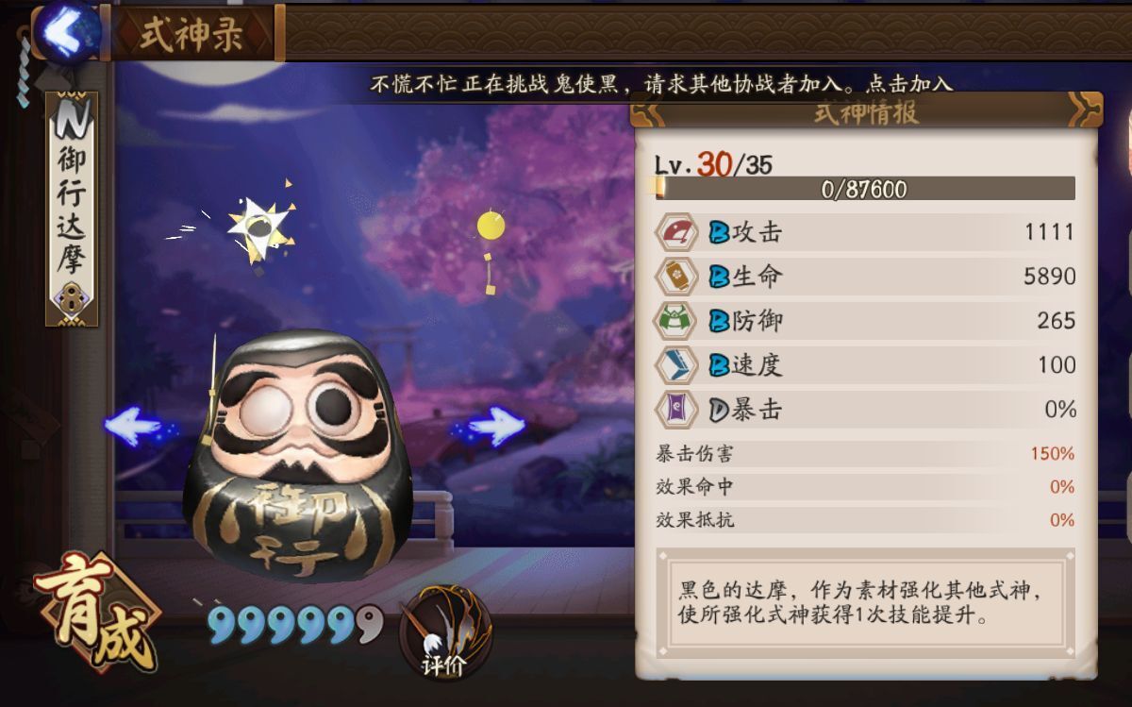Switch to next shikigami with right arrow

(491, 428)
